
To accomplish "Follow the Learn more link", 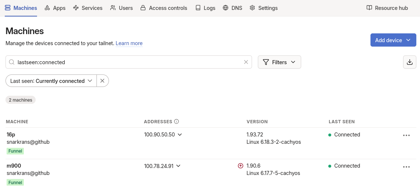I will click(129, 43).
